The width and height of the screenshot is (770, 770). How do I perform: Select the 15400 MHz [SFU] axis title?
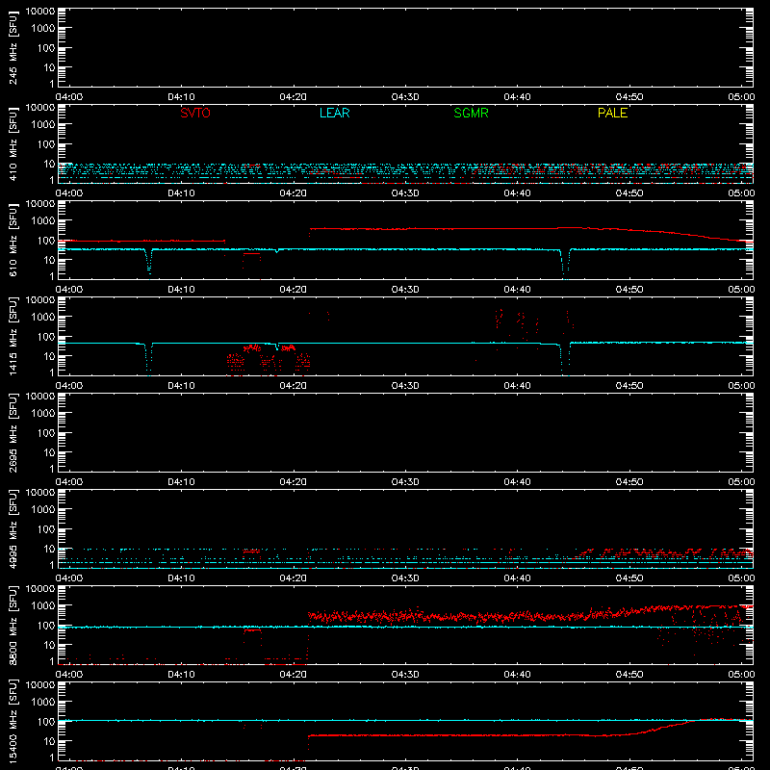[13, 721]
